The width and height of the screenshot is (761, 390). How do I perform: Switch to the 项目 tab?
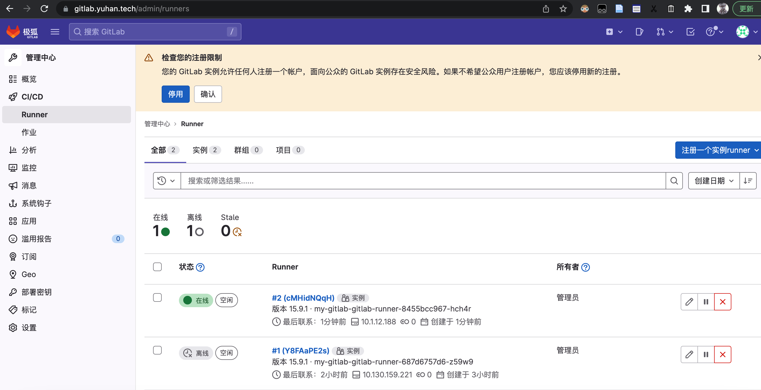pyautogui.click(x=290, y=150)
